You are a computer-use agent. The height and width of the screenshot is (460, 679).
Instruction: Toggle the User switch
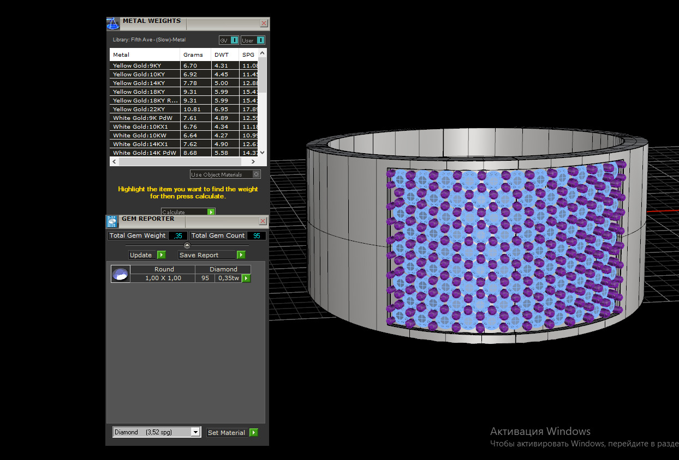click(253, 40)
